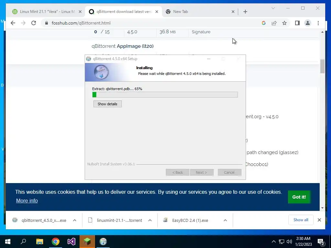This screenshot has width=331, height=248.
Task: Go back using Chrome's back arrow
Action: (x=13, y=23)
